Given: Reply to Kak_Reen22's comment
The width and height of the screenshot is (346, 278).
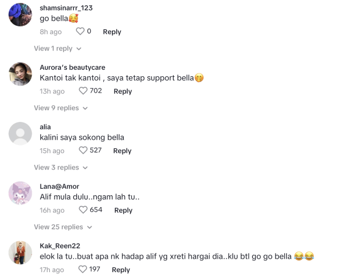Looking at the screenshot, I should click(x=121, y=270).
